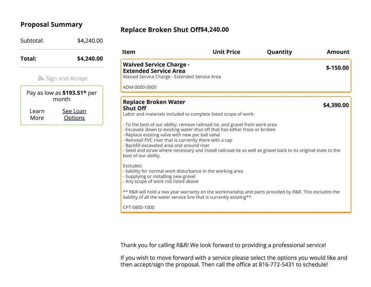Click the $4,390.00 line item amount
The image size is (371, 287).
pos(336,105)
